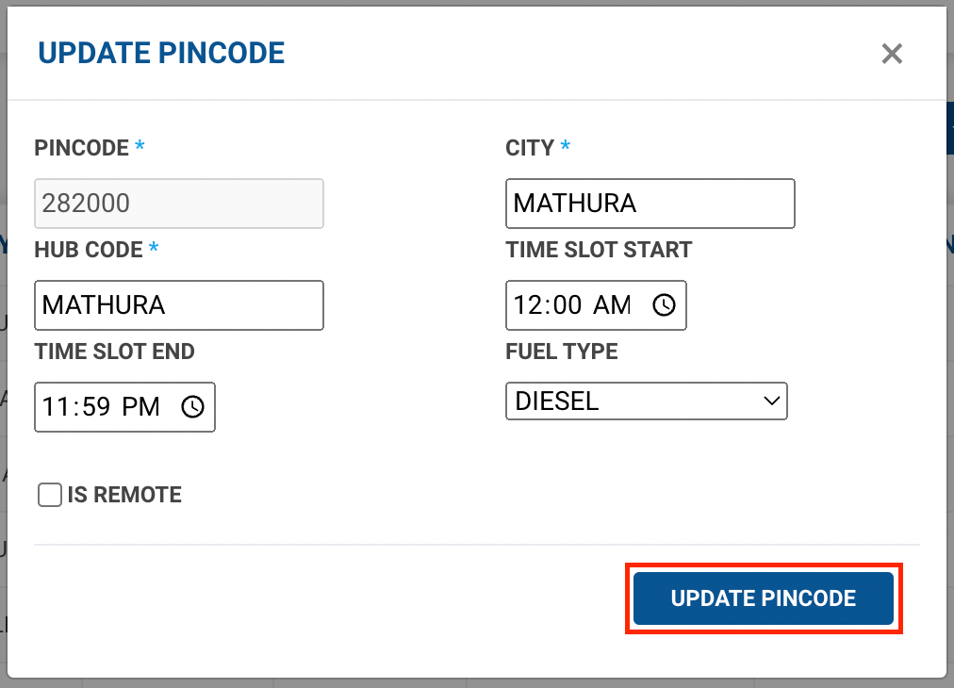954x688 pixels.
Task: Click the FUEL TYPE field label
Action: pyautogui.click(x=562, y=352)
